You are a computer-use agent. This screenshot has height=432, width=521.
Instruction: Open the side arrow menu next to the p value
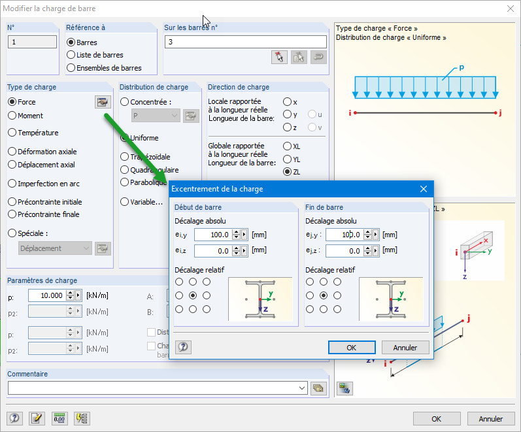[x=78, y=295]
